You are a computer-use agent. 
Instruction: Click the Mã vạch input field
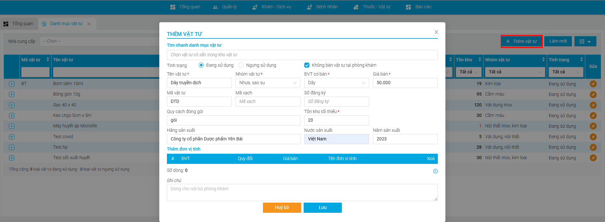268,102
